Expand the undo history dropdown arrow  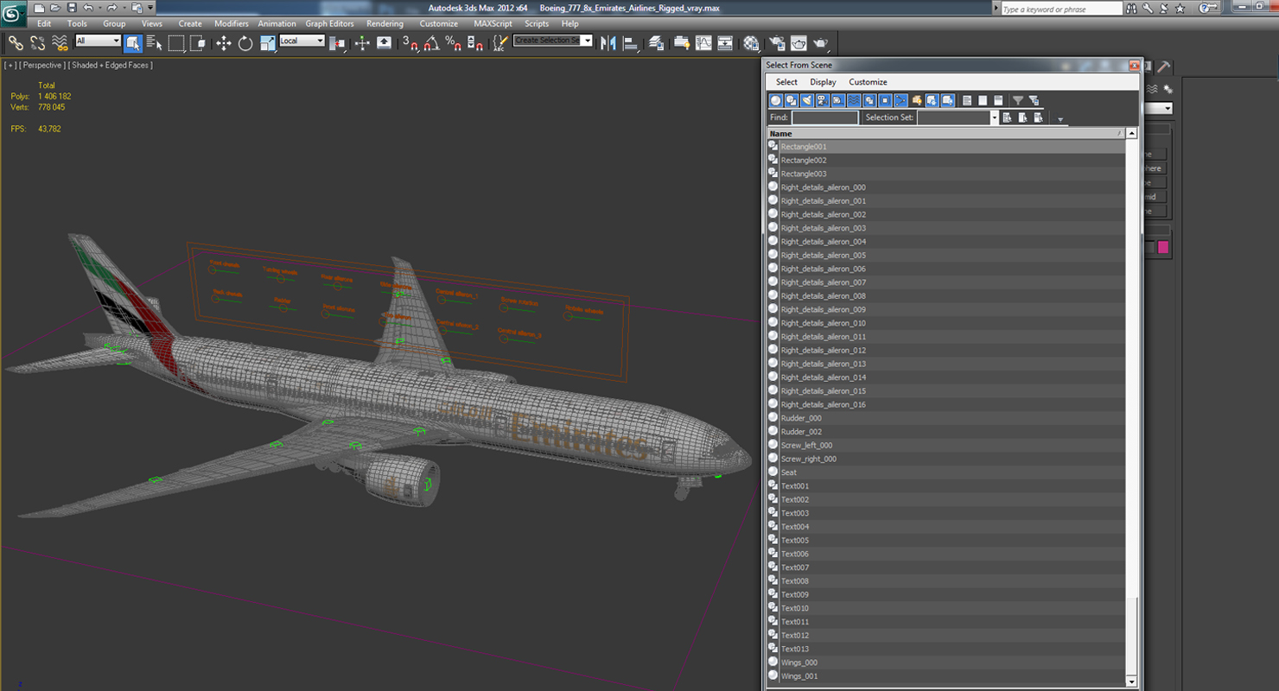point(99,8)
